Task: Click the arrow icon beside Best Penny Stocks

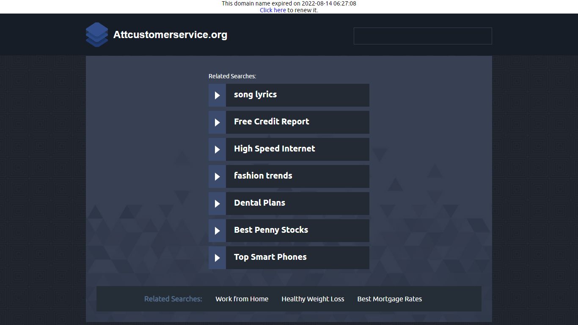Action: point(217,231)
